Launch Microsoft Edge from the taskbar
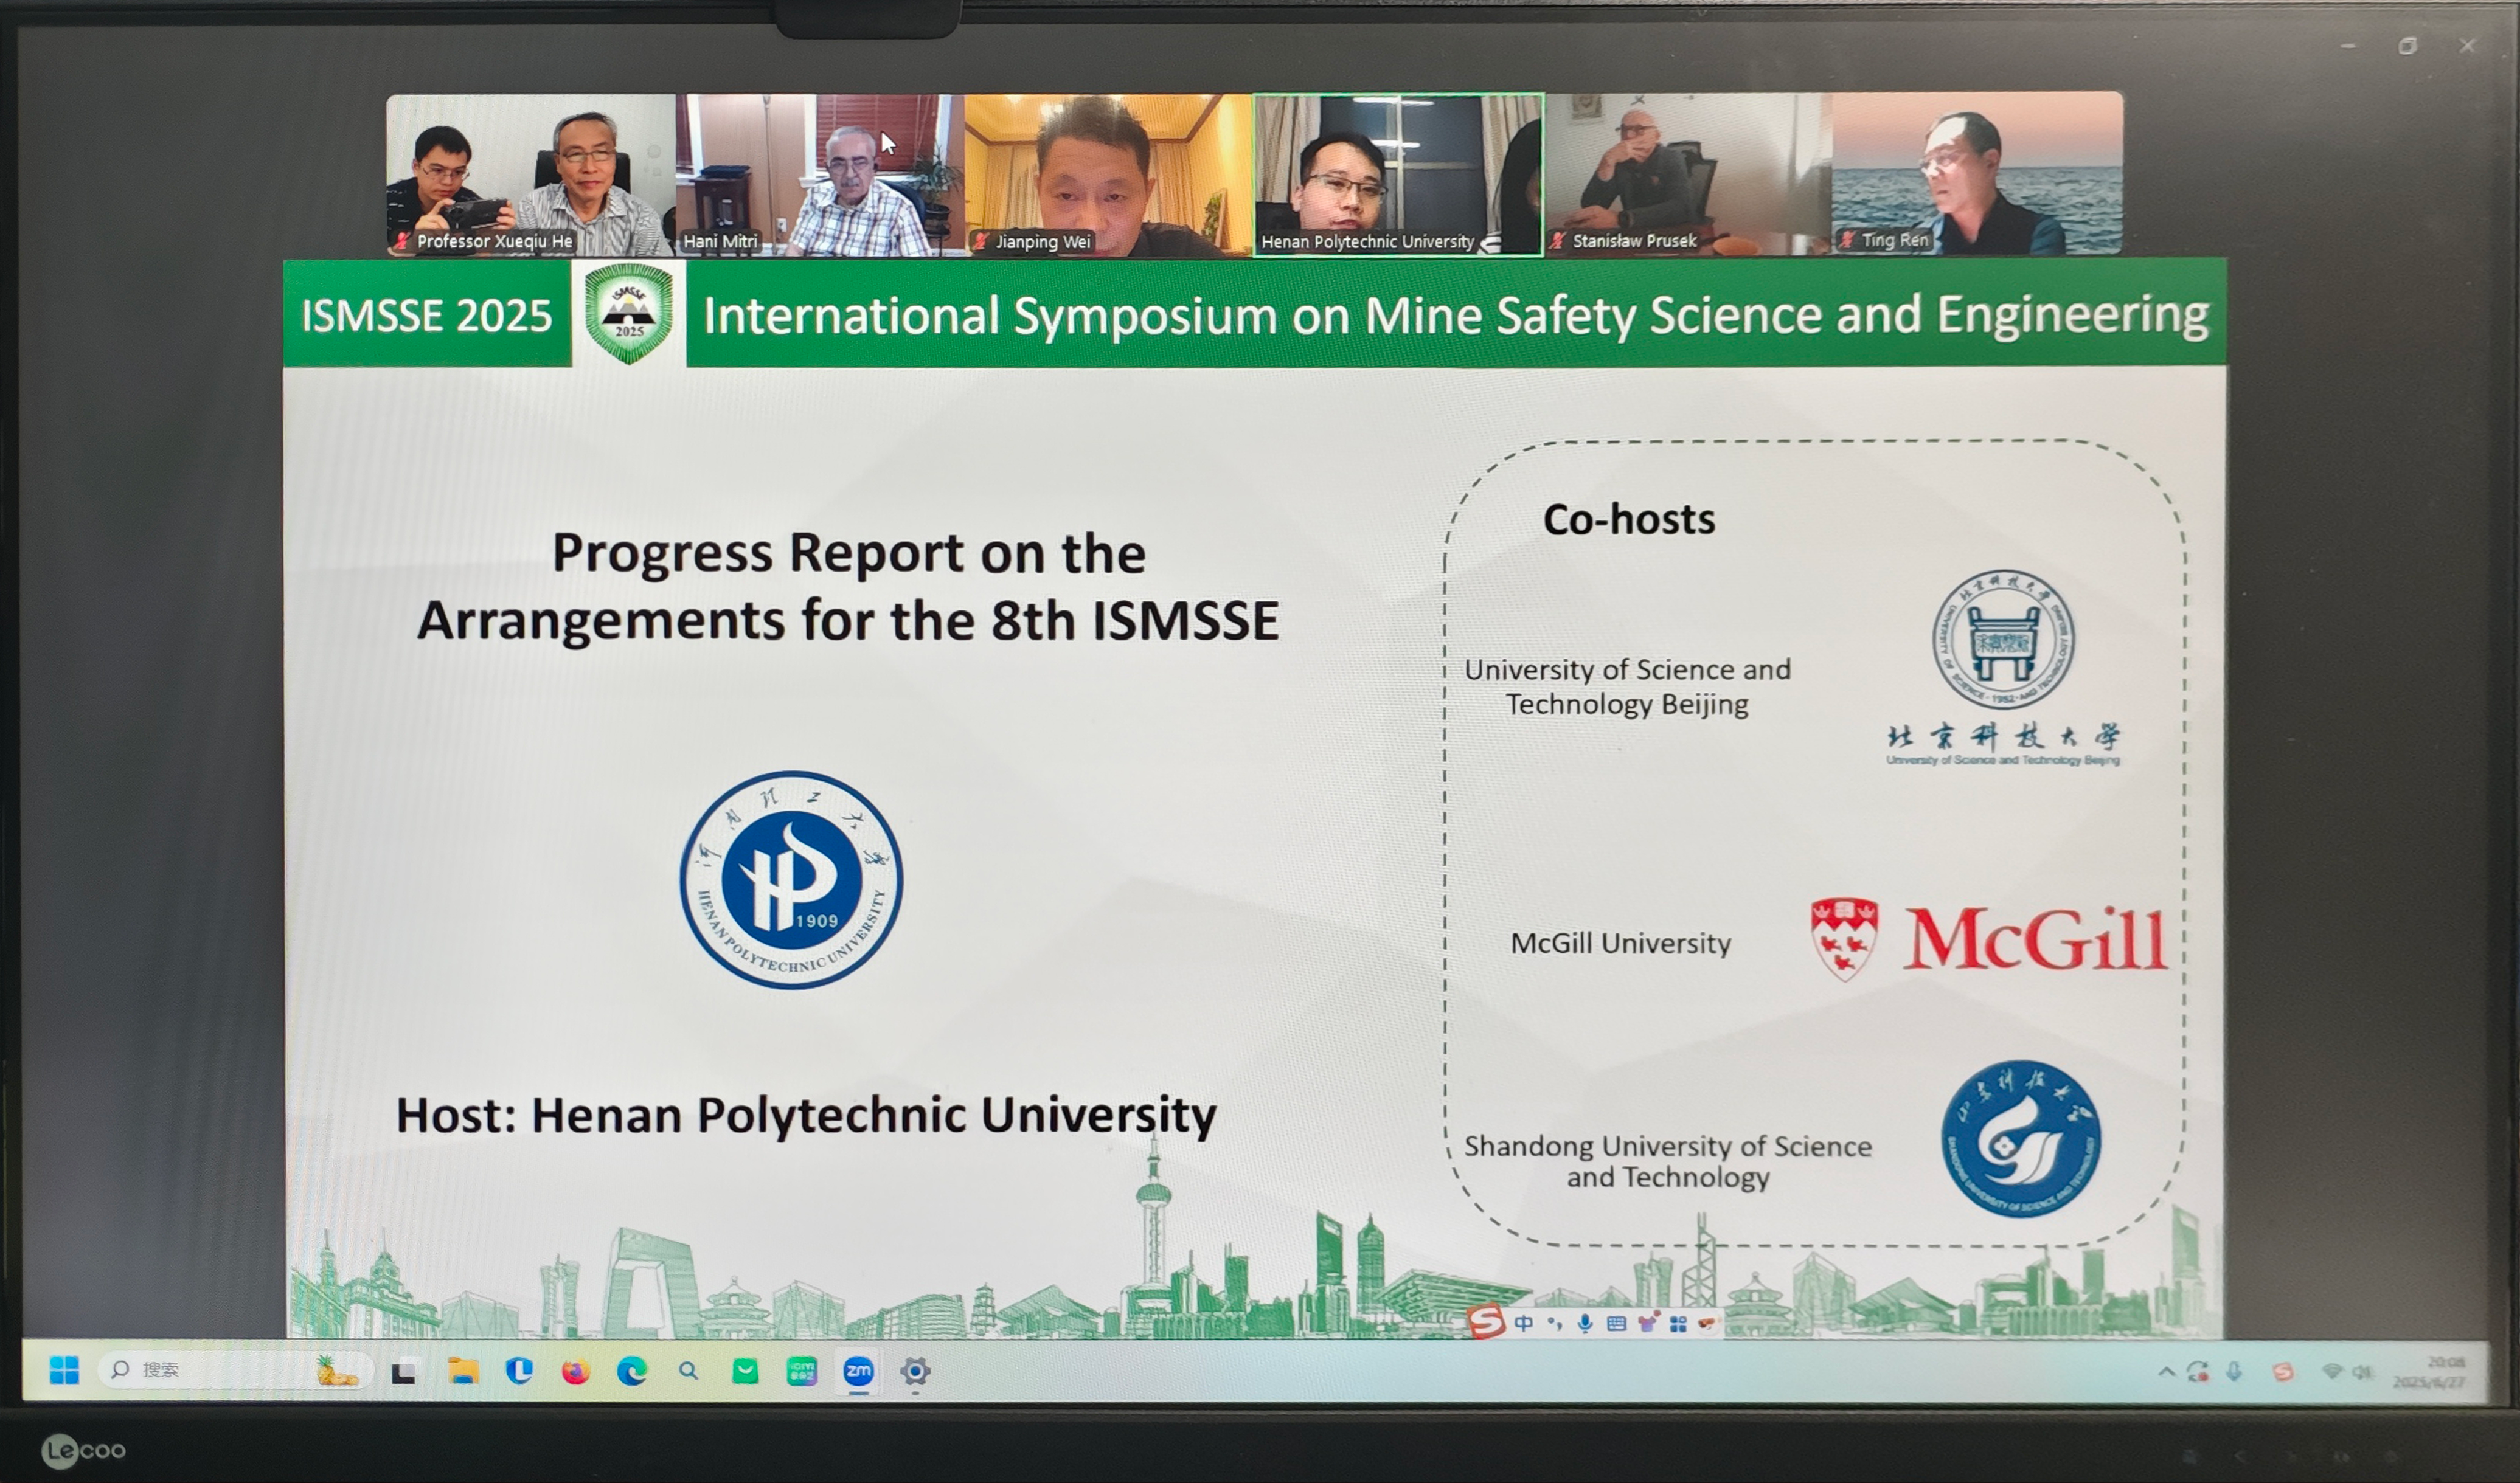The height and width of the screenshot is (1483, 2520). point(631,1371)
